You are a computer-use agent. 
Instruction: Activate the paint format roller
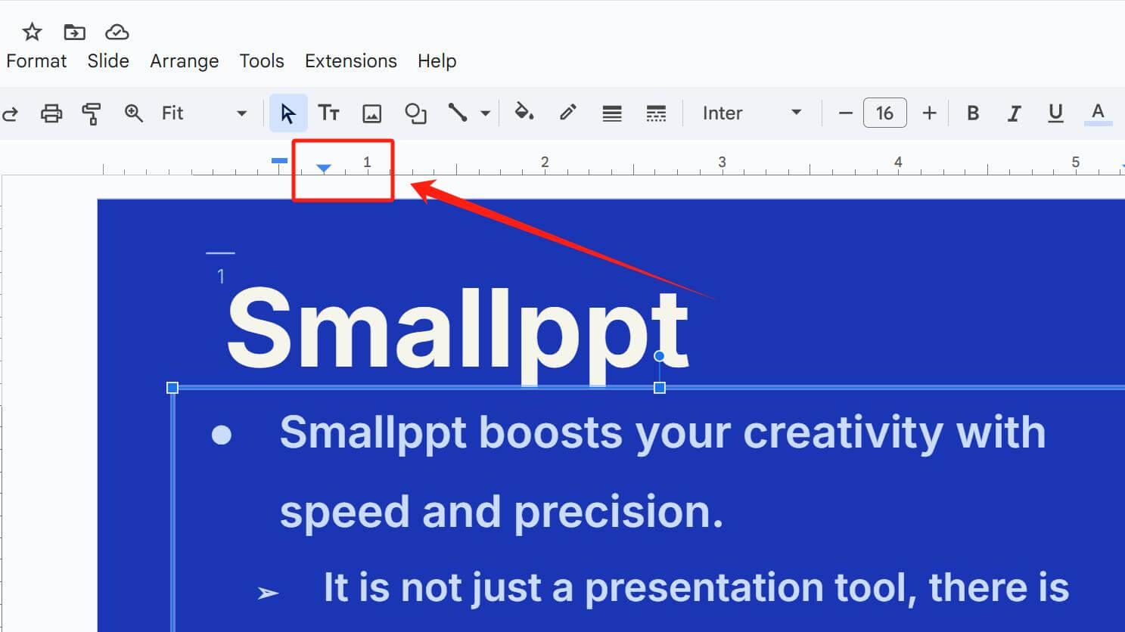(x=92, y=113)
